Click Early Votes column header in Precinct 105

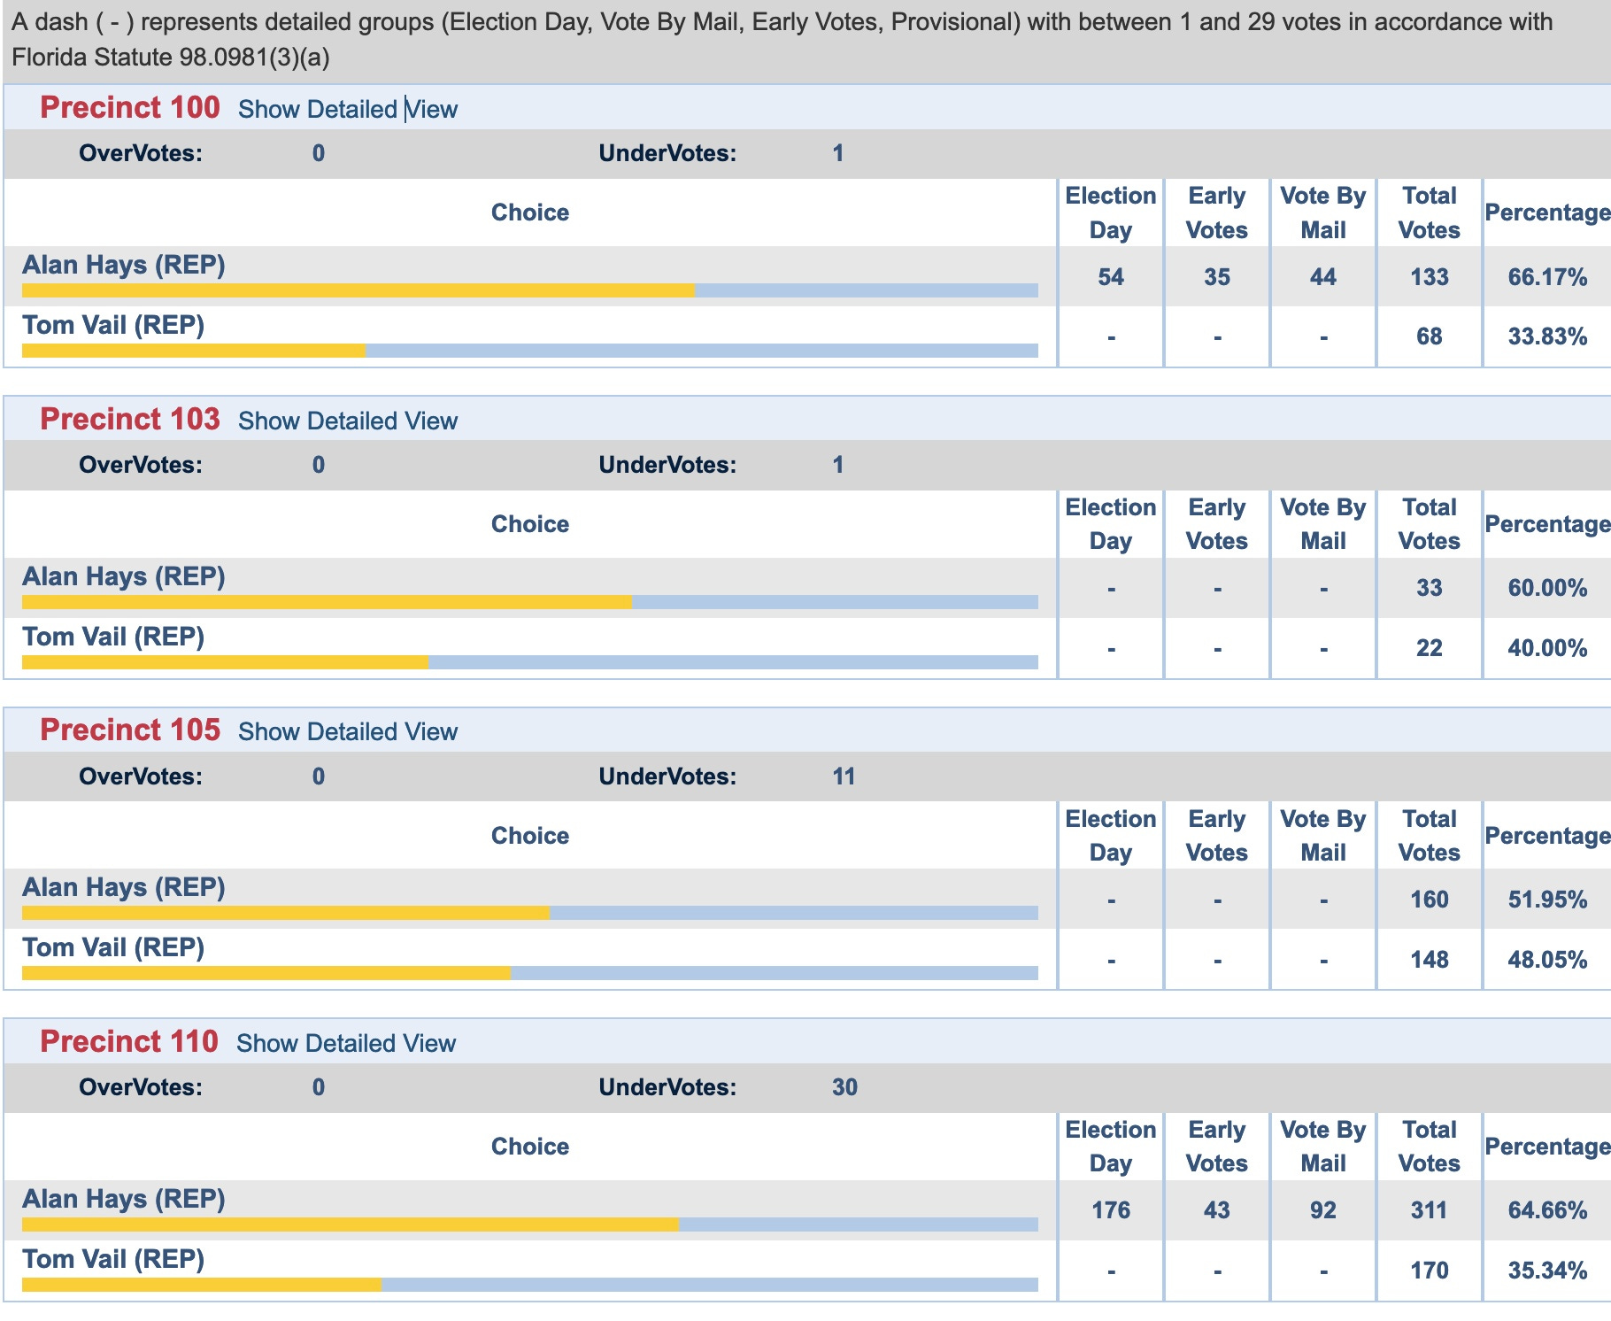pos(1217,836)
